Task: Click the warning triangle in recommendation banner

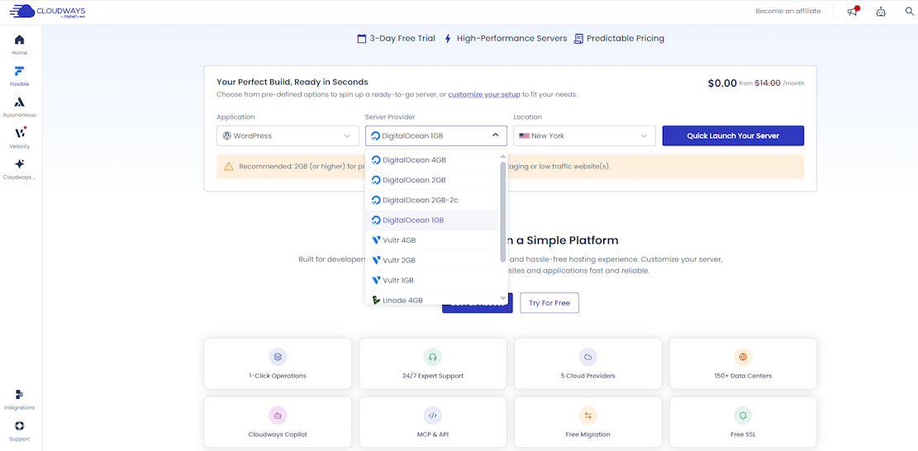Action: click(x=229, y=167)
